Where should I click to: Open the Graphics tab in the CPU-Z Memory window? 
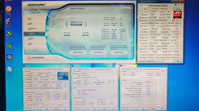point(147,69)
